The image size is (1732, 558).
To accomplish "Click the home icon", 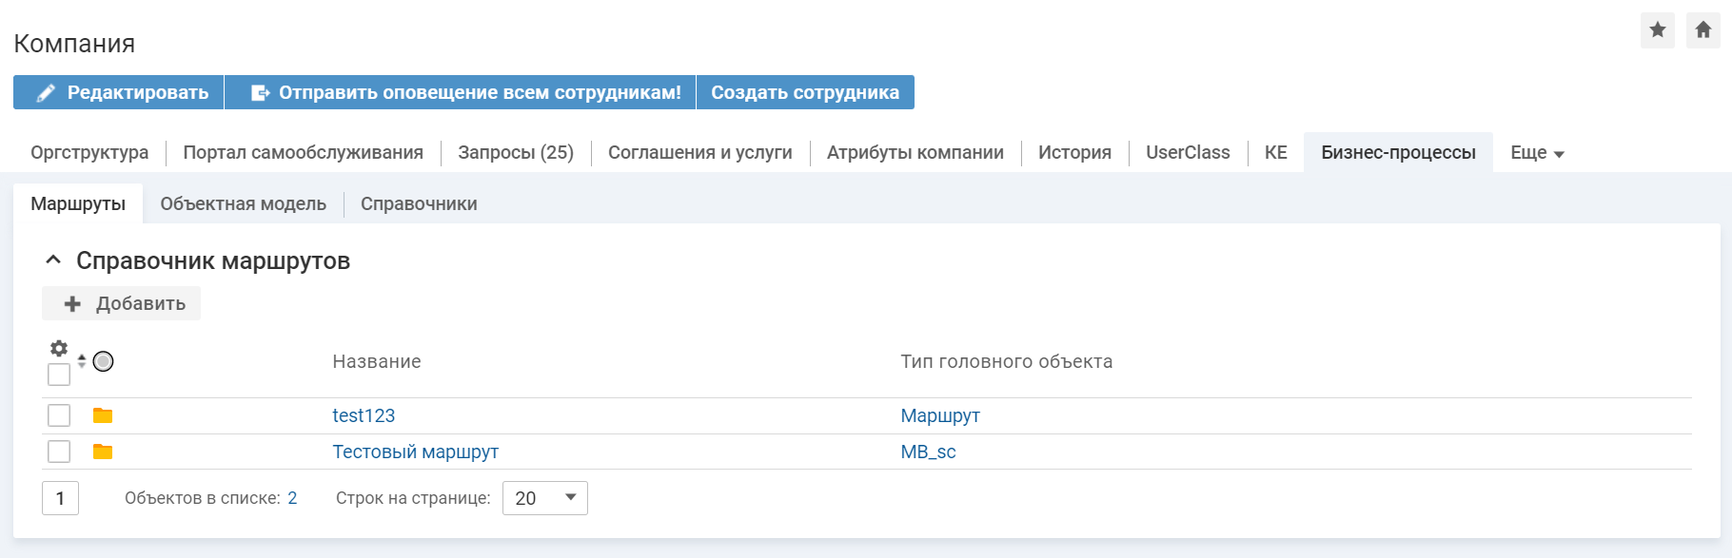I will click(x=1702, y=30).
